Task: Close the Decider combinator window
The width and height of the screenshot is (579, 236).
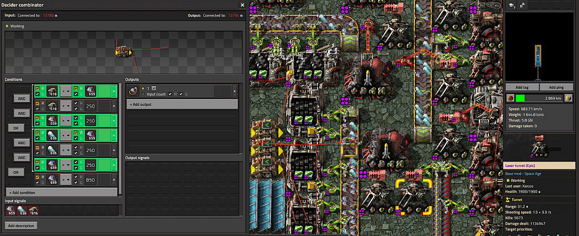Action: click(242, 5)
